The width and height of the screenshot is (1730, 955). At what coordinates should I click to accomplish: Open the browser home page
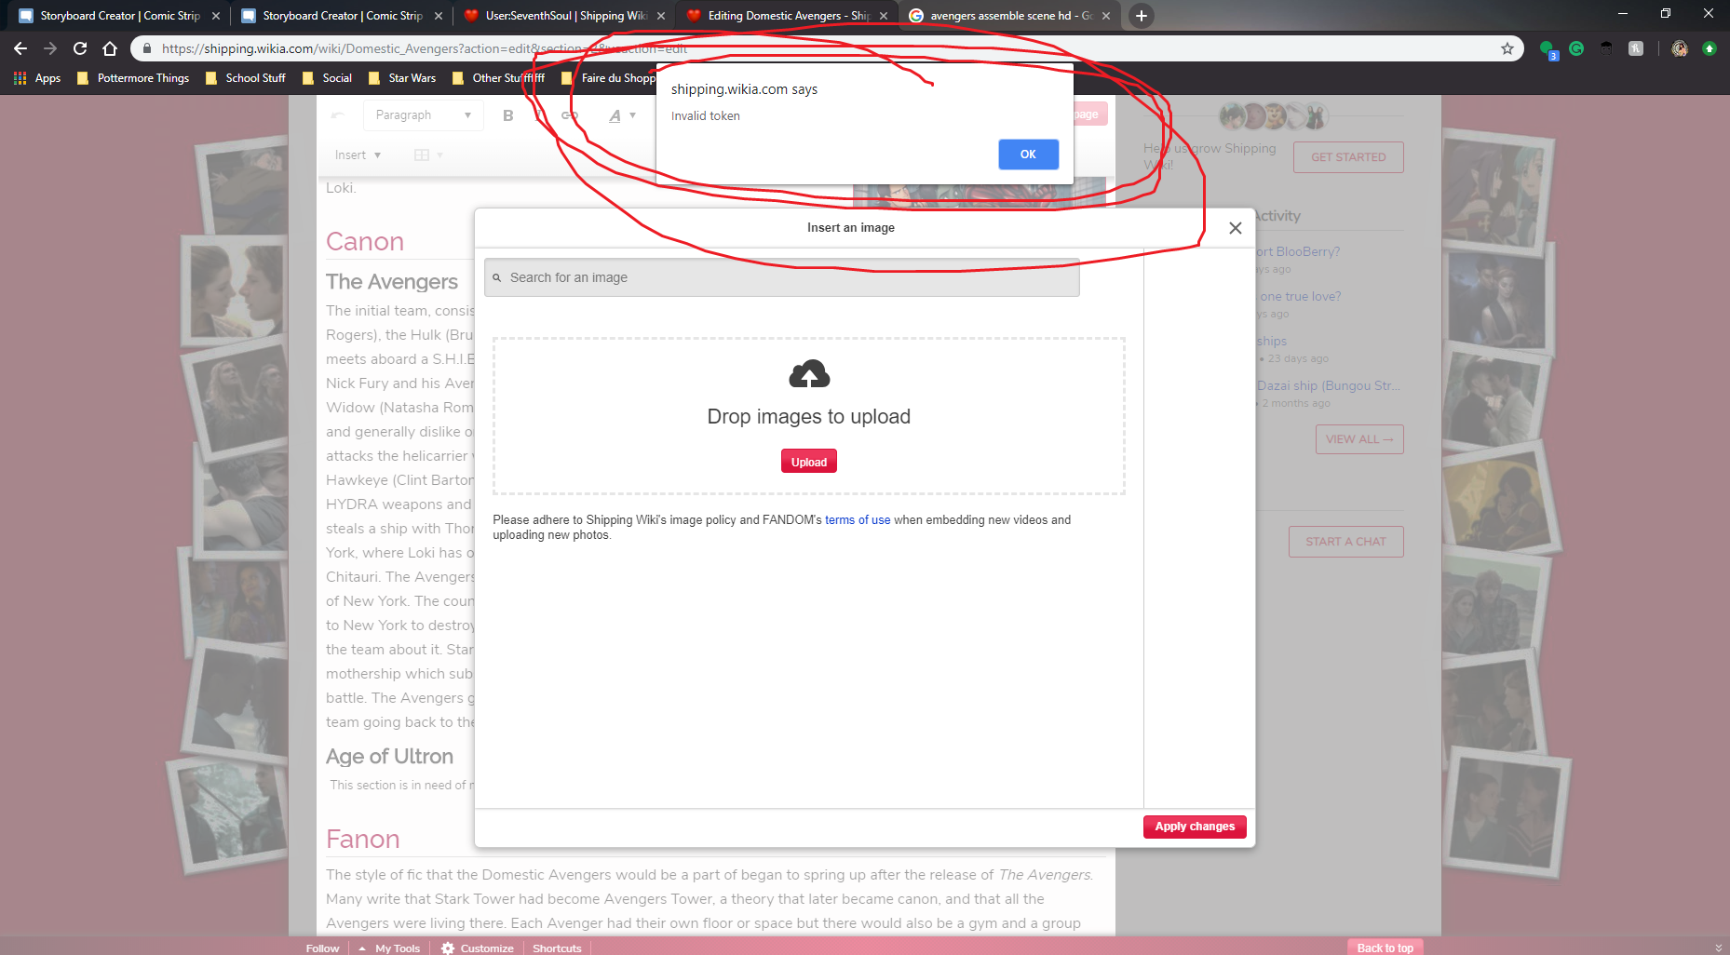point(110,48)
